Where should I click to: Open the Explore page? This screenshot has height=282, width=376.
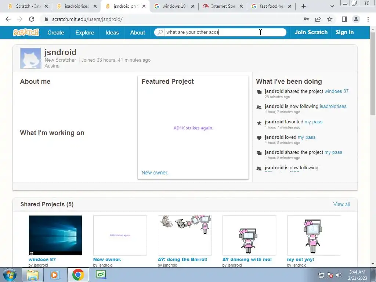pos(85,32)
